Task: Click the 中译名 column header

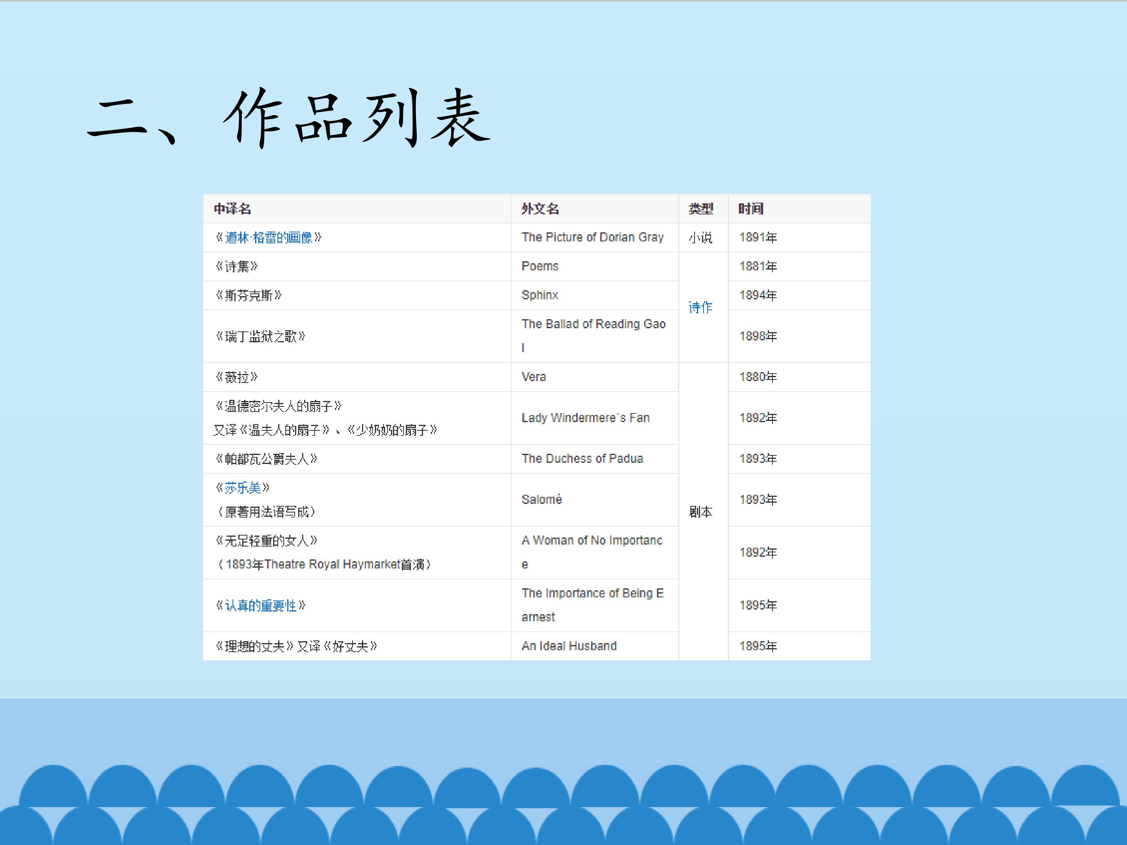Action: (x=232, y=209)
